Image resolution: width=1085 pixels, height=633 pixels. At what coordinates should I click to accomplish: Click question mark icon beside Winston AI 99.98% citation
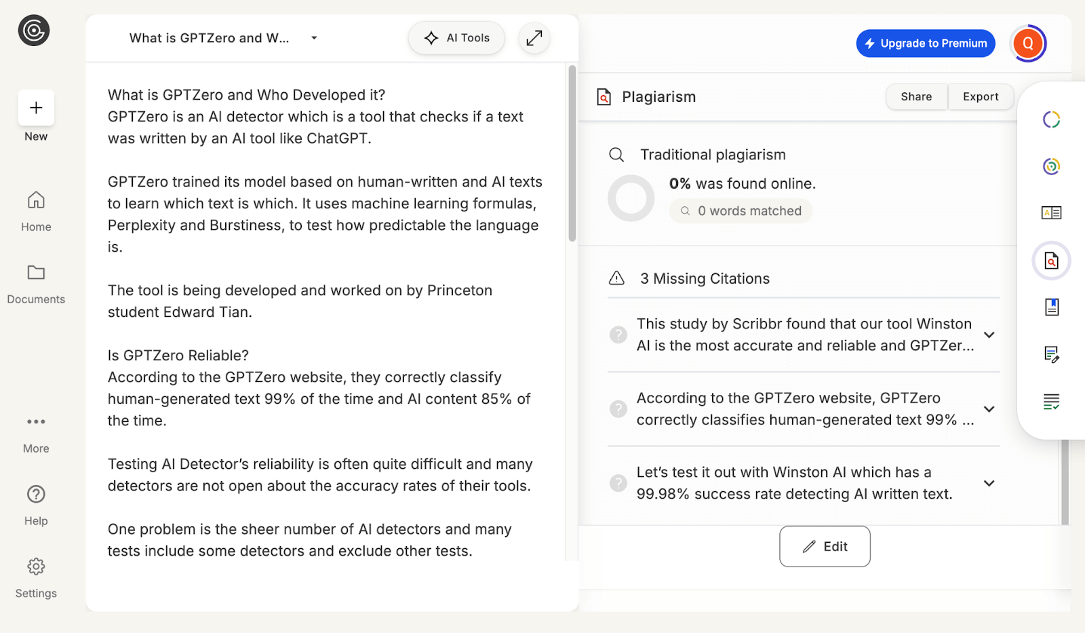618,482
